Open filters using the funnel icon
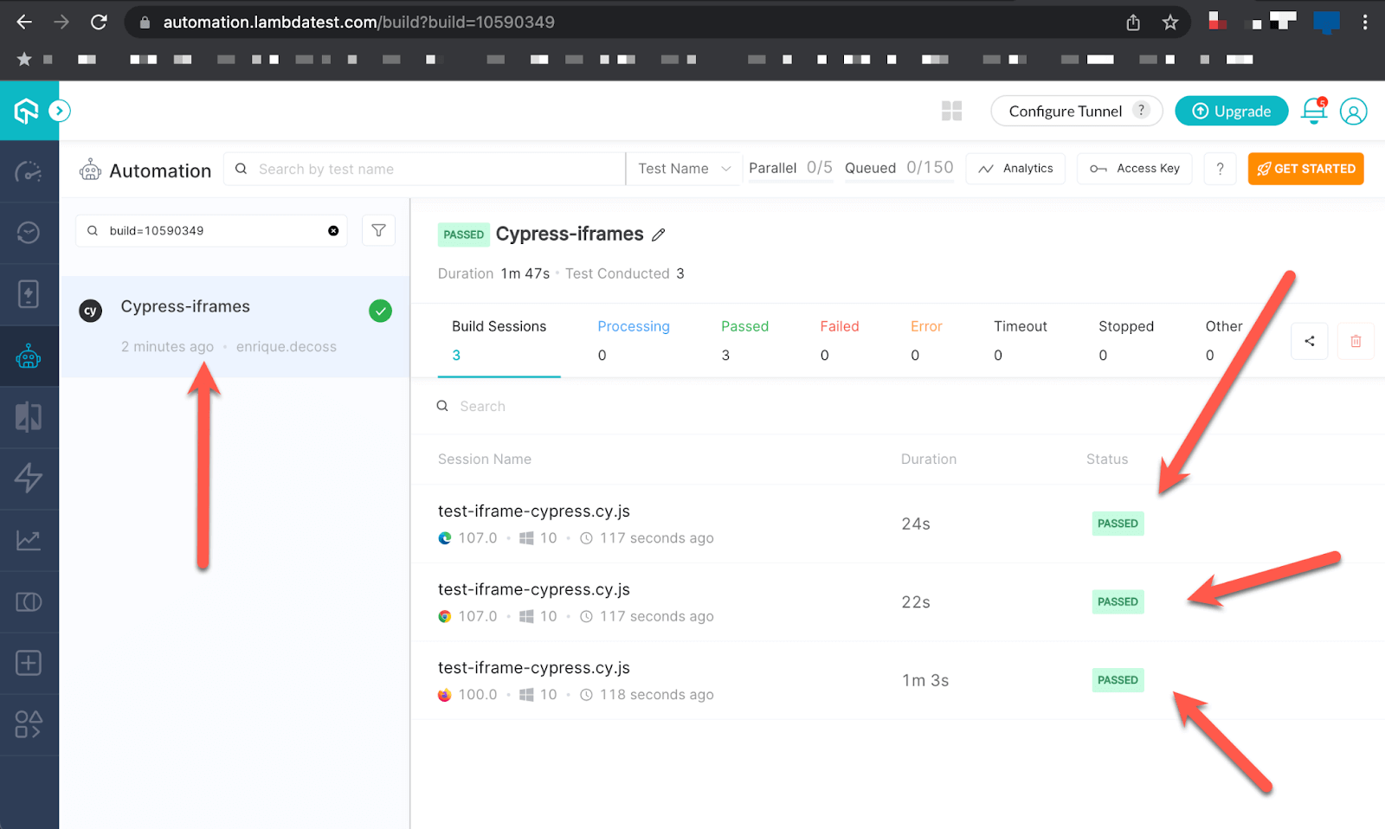Image resolution: width=1385 pixels, height=829 pixels. point(378,230)
